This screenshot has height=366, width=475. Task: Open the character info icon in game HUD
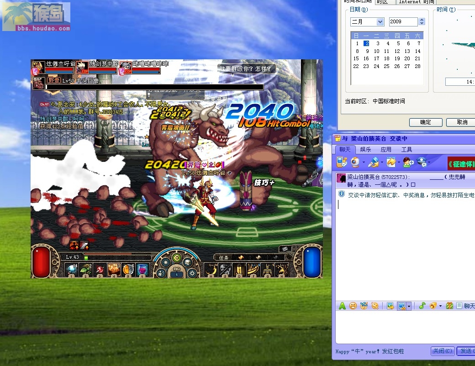coord(161,273)
